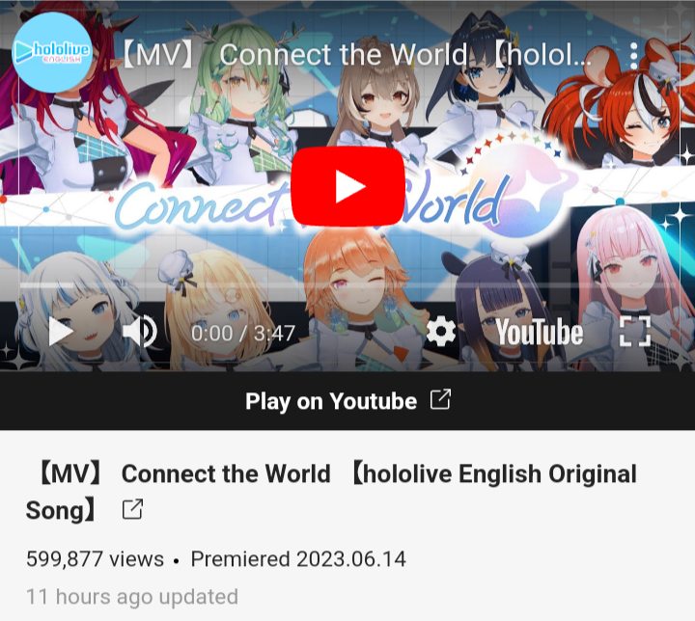
Task: Click the 11 hours ago updated label
Action: click(132, 597)
